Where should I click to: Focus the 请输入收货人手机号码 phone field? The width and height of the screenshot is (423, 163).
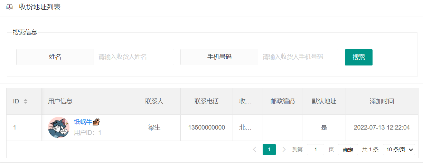[x=298, y=57]
